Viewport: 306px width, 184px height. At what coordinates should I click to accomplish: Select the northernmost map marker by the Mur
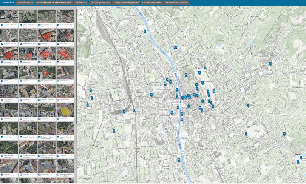click(x=144, y=31)
